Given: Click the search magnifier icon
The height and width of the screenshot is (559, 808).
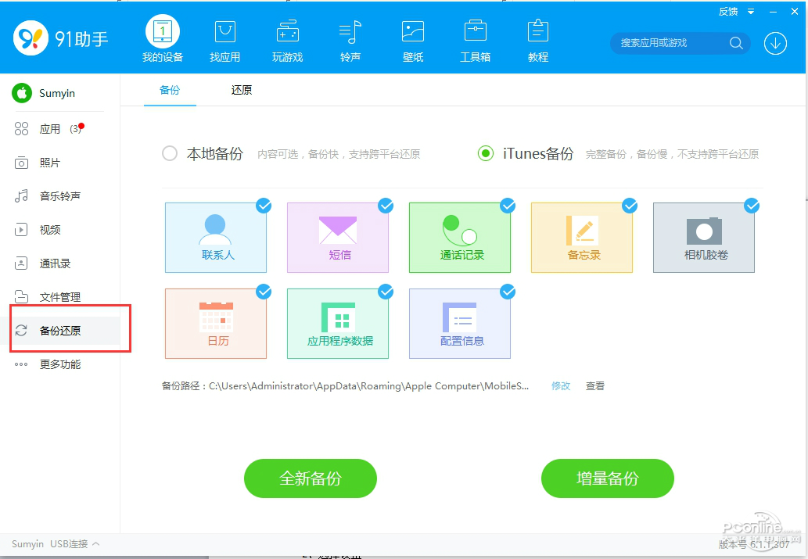Looking at the screenshot, I should click(736, 43).
